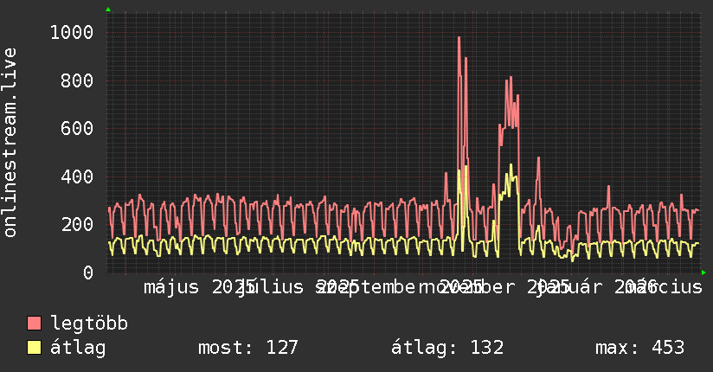Click the red legtöbb legend color swatch
Viewport: 713px width, 372px height.
tap(34, 324)
